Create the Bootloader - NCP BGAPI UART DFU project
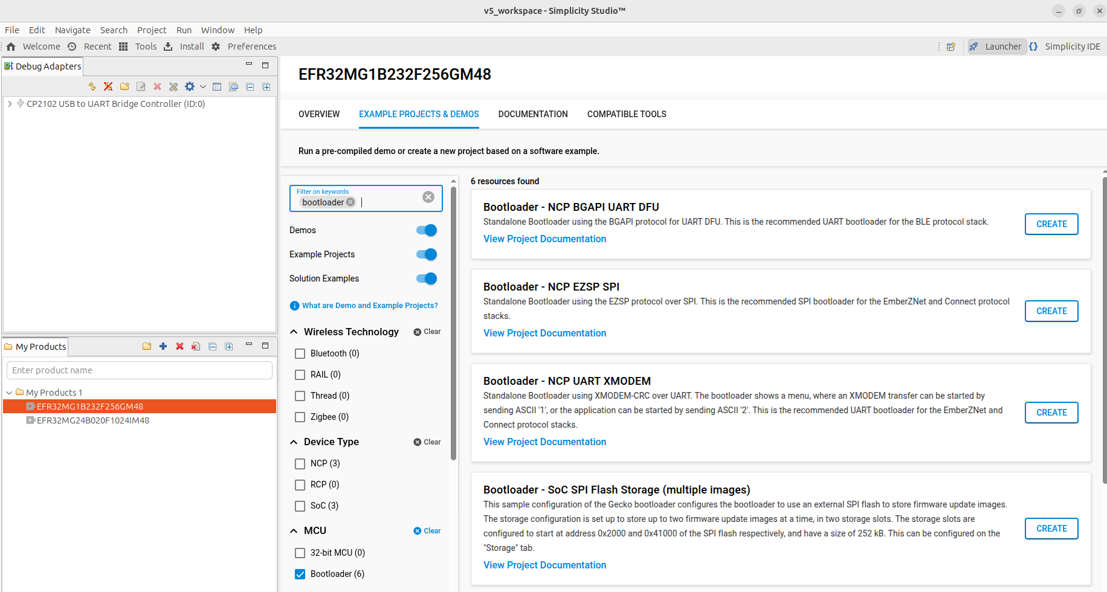1107x592 pixels. tap(1051, 224)
